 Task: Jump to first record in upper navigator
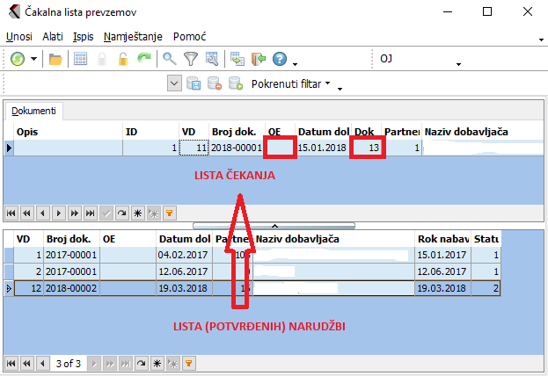click(x=11, y=213)
